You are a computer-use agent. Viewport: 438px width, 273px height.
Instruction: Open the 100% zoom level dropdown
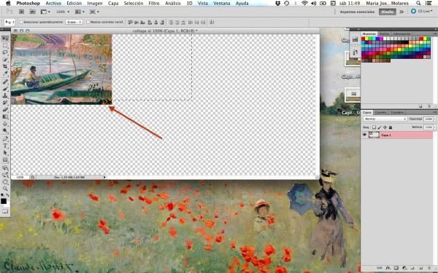(x=63, y=12)
